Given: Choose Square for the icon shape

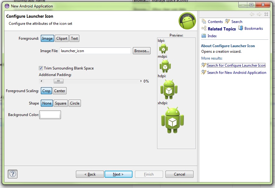Looking at the screenshot, I should pyautogui.click(x=61, y=103).
